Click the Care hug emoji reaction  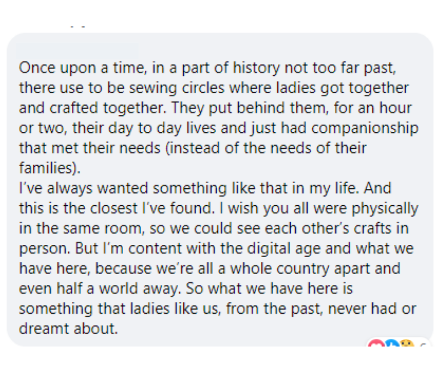coord(407,344)
